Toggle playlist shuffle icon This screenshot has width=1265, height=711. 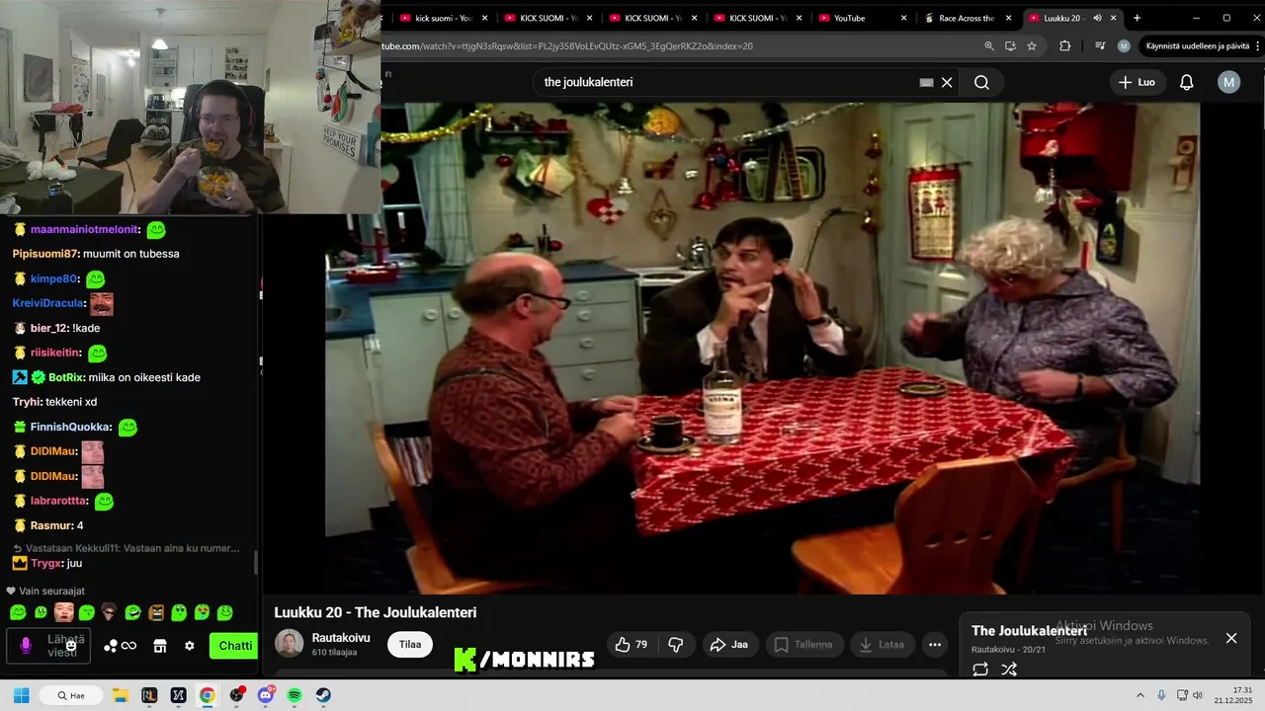(x=1009, y=670)
